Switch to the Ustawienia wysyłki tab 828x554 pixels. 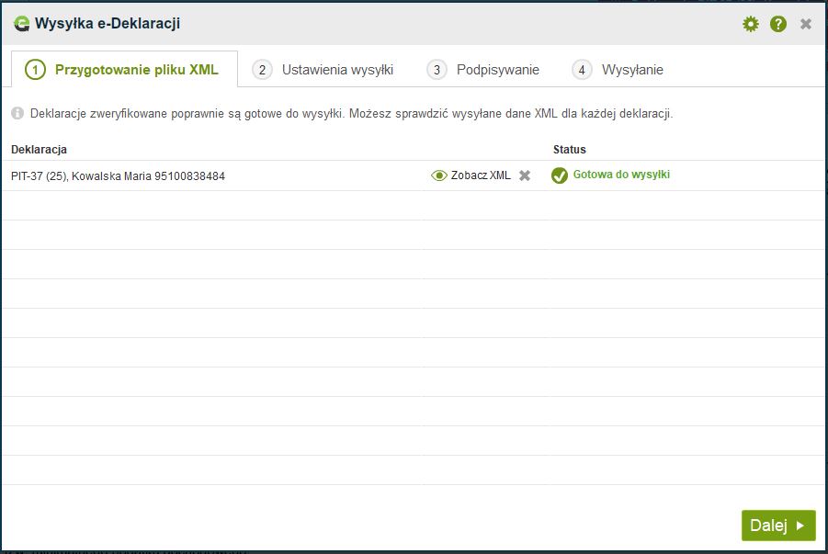coord(323,70)
